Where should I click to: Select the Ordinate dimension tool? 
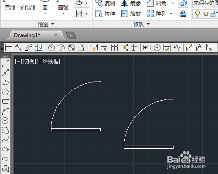pyautogui.click(x=39, y=48)
